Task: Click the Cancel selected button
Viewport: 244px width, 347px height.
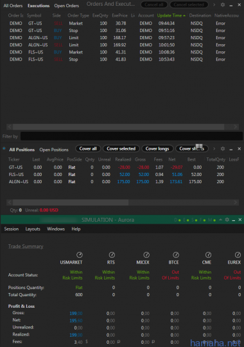Action: pyautogui.click(x=189, y=4)
